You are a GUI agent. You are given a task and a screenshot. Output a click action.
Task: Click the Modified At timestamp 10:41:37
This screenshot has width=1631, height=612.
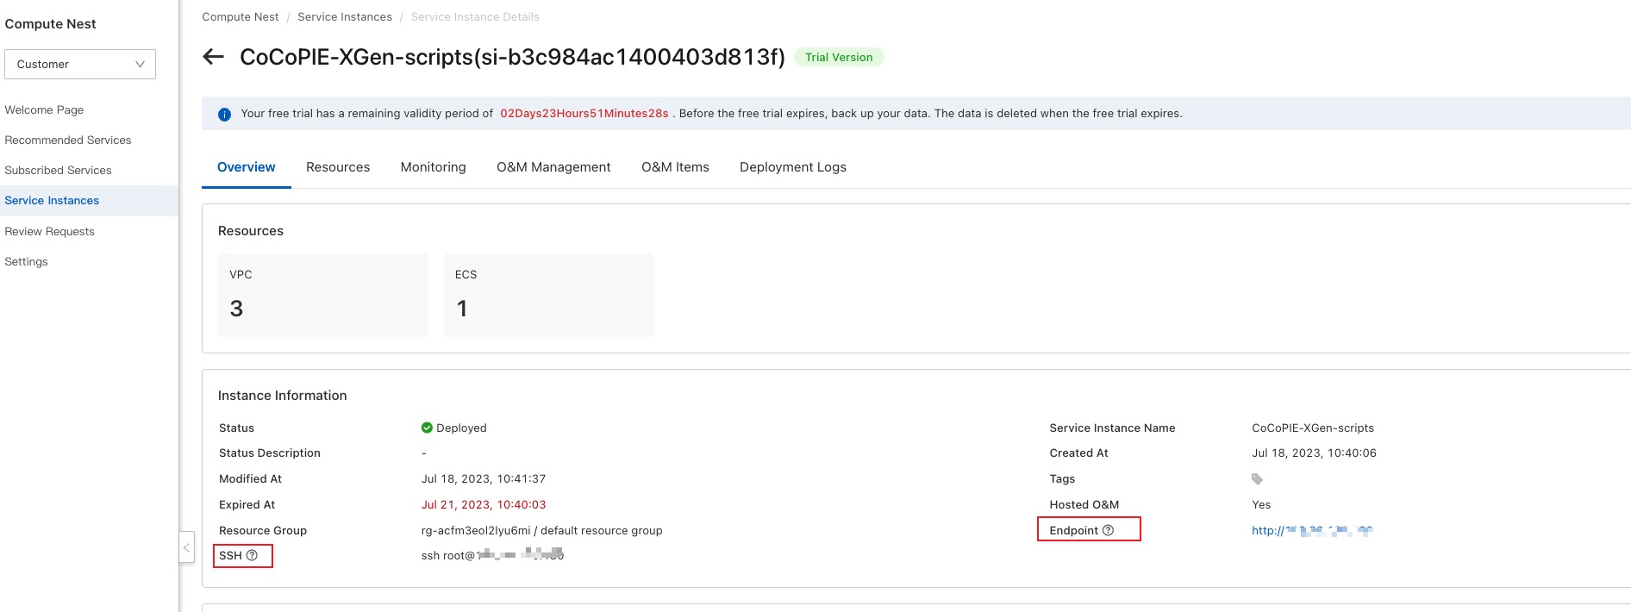click(x=483, y=478)
